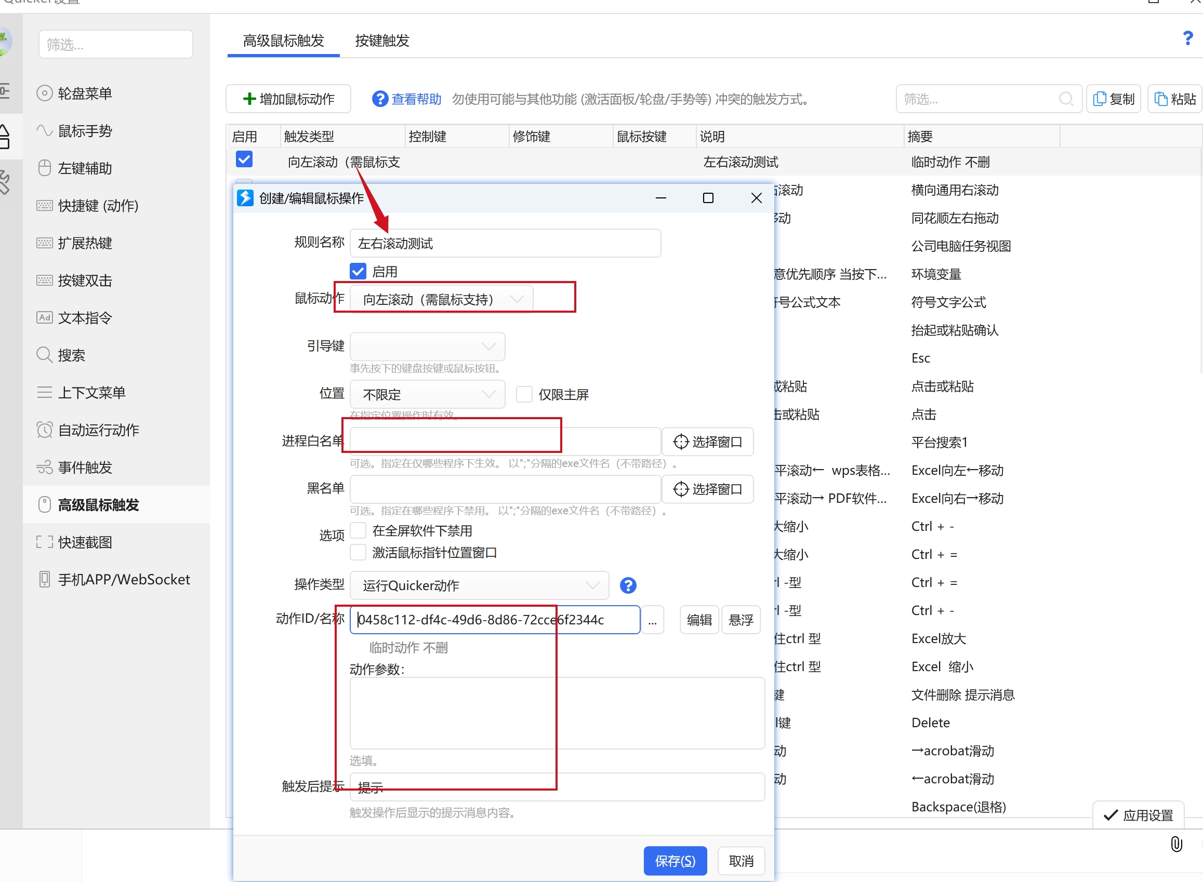Open the 鼠标手势 sidebar item
This screenshot has height=882, width=1203.
[x=85, y=131]
